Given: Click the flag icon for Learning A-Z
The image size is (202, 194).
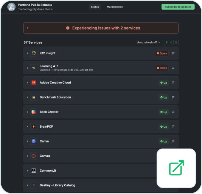Looking at the screenshot, I should tap(173, 68).
